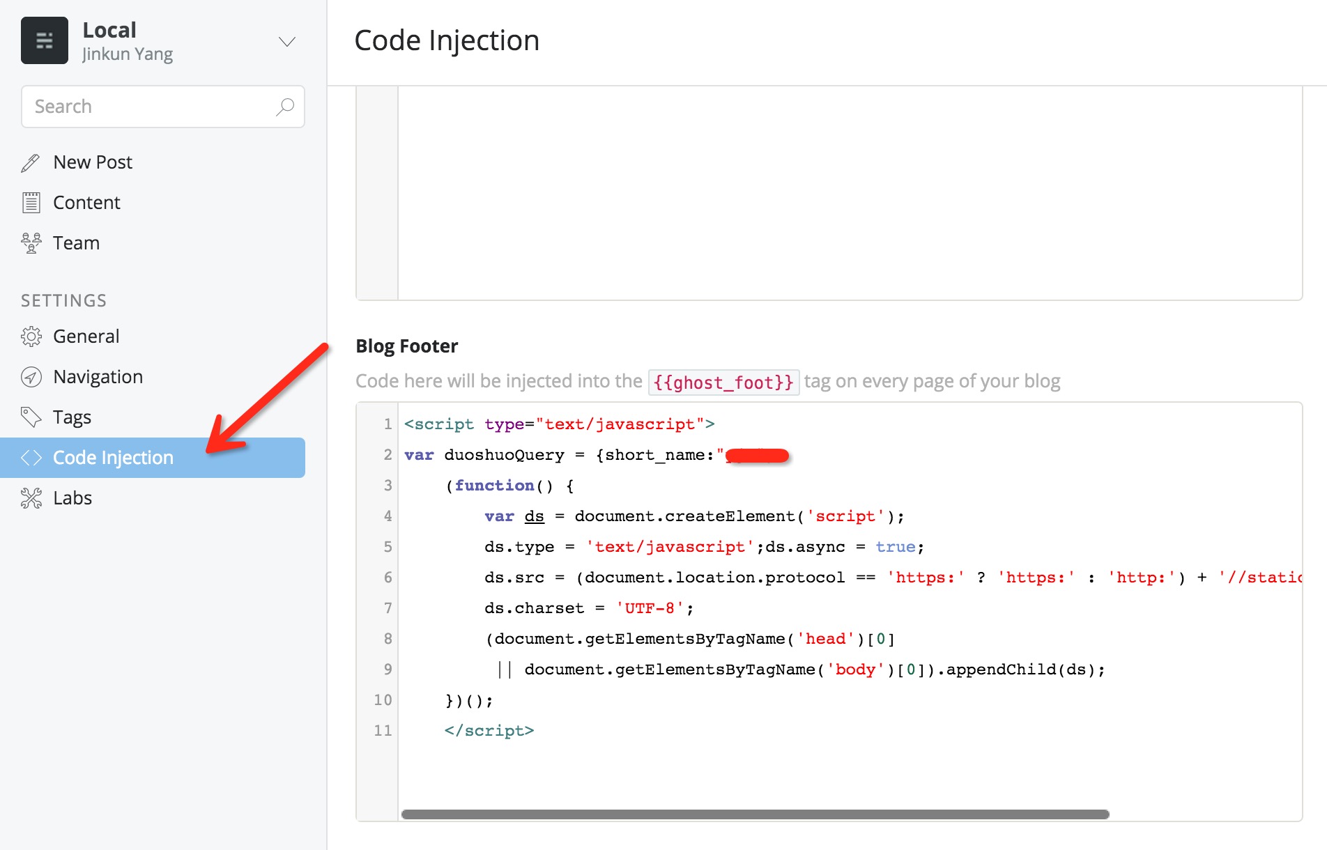
Task: Click the horizontal scrollbar of footer editor
Action: (x=755, y=814)
